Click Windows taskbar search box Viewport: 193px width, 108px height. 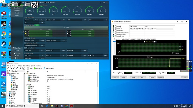coord(22,106)
